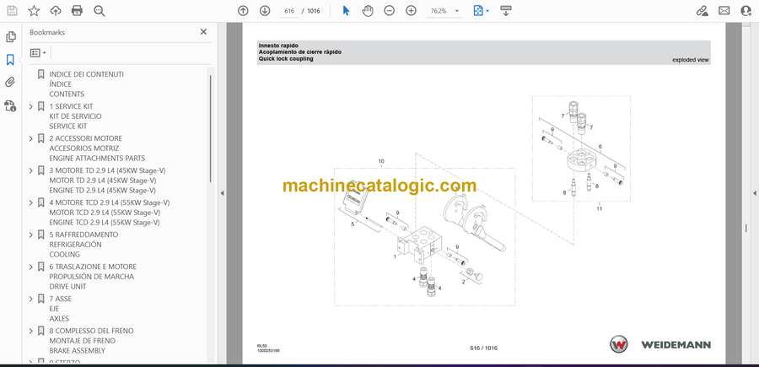Screen dimensions: 759x367
Task: Expand the 7 ASSE bookmark
Action: pyautogui.click(x=31, y=299)
